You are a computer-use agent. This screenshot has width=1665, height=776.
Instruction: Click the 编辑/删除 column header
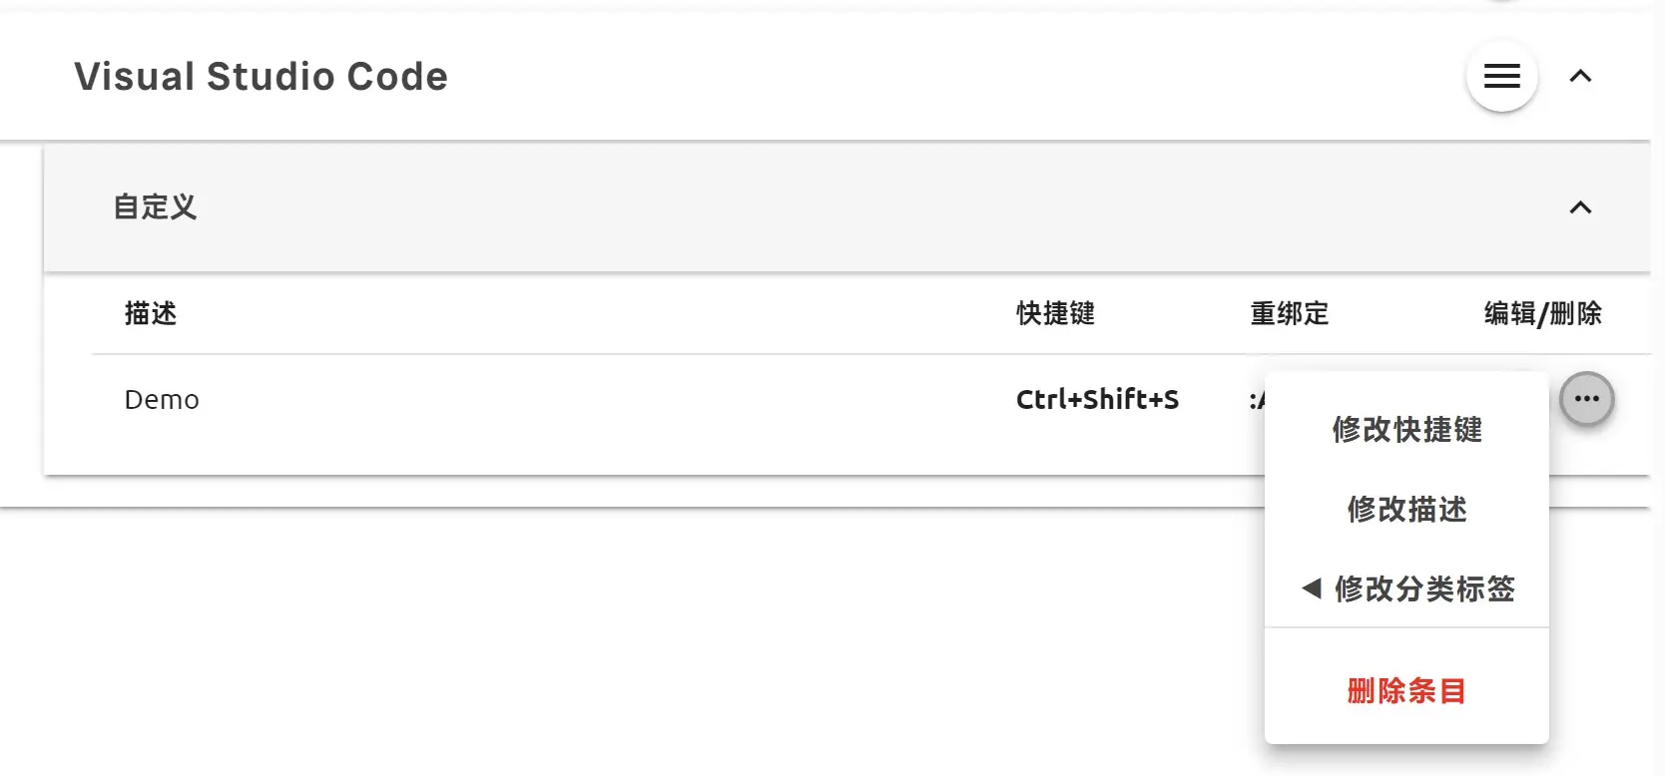pyautogui.click(x=1542, y=313)
